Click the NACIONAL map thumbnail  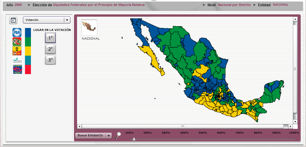[x=89, y=28]
